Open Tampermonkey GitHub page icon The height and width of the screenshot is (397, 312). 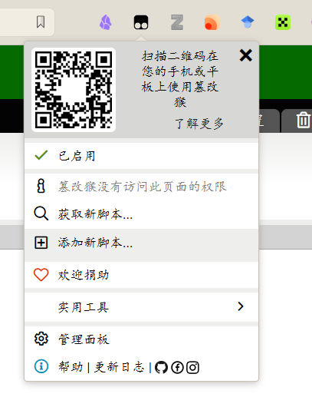tap(161, 367)
